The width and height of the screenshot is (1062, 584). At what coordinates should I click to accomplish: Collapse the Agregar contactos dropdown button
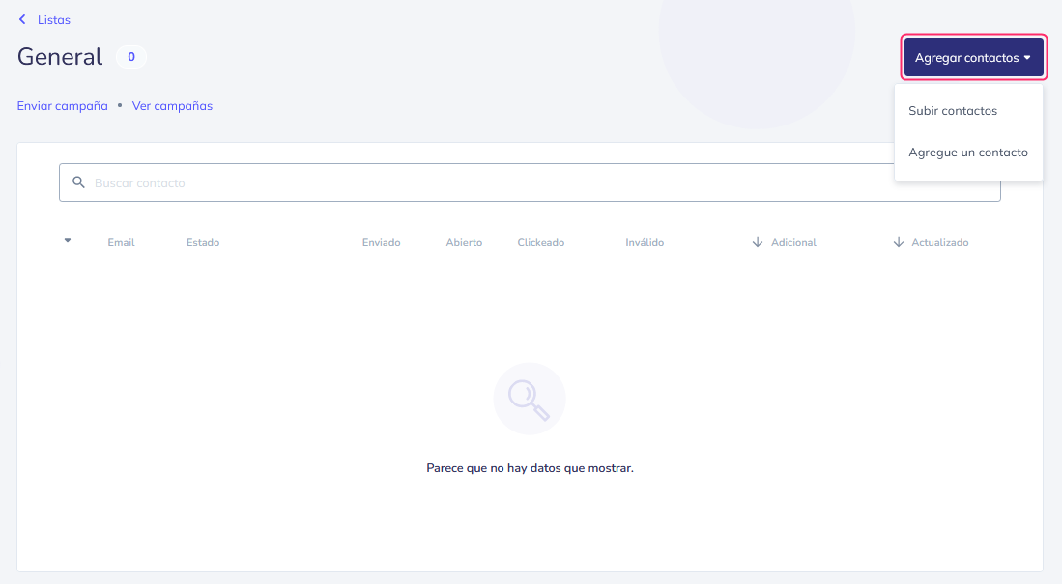pyautogui.click(x=973, y=58)
